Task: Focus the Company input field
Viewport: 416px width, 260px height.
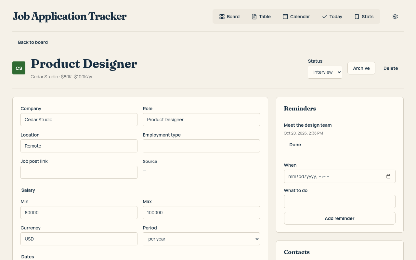Action: [79, 120]
